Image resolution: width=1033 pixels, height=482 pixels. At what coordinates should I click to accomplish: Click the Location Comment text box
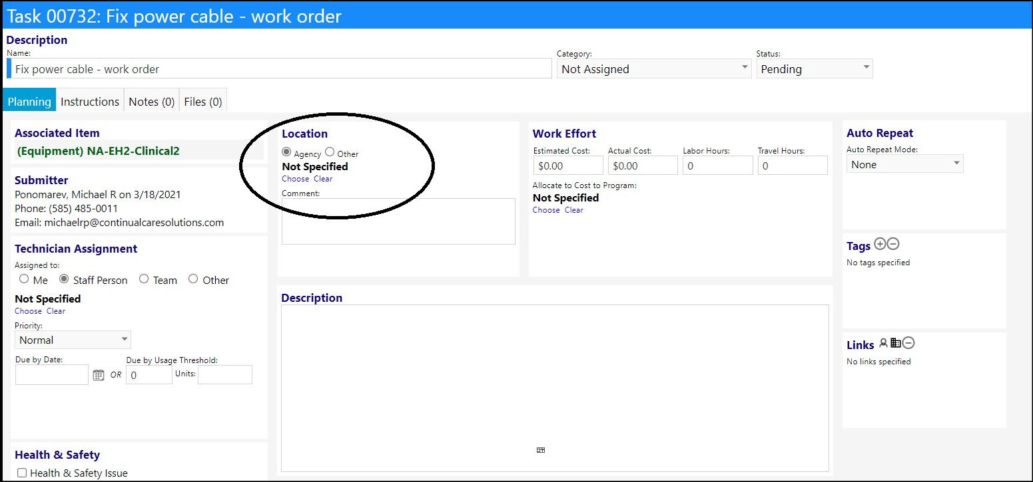pos(398,221)
